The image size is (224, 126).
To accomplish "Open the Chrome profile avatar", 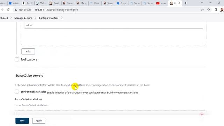I will (222, 10).
